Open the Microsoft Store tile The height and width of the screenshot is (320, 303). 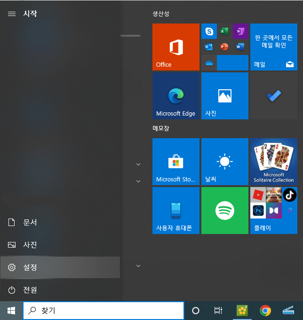[175, 162]
